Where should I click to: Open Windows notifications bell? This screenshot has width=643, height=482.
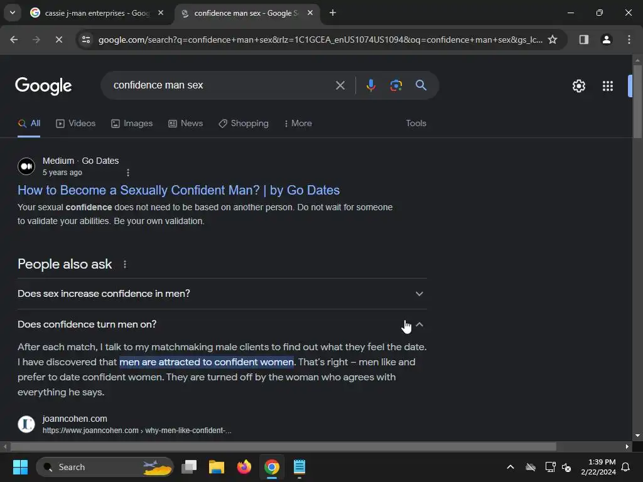625,467
